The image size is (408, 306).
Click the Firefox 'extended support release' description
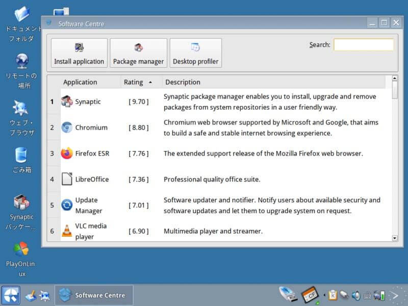pyautogui.click(x=263, y=154)
